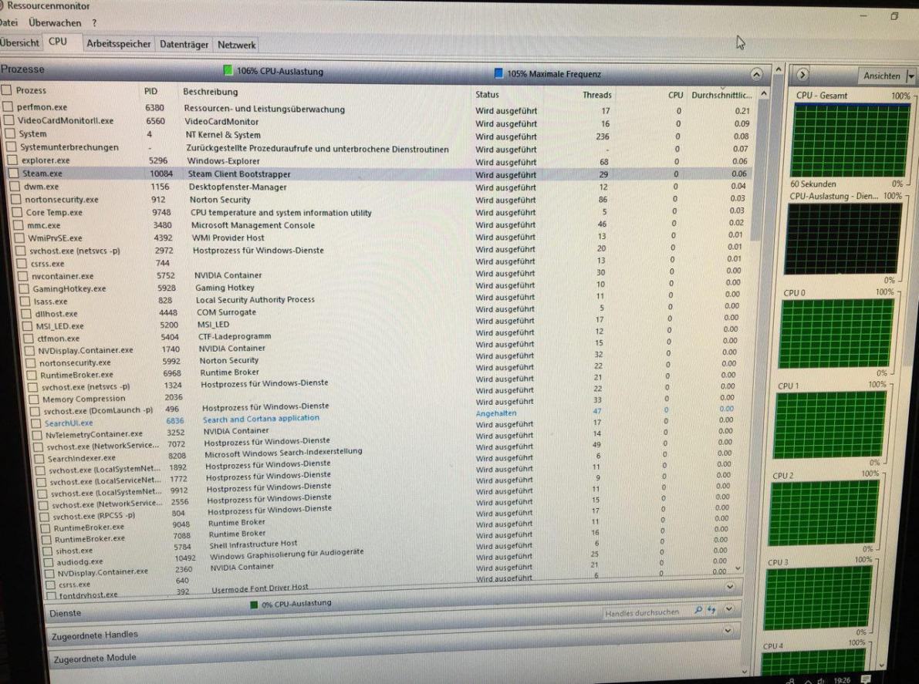Switch to the Arbeitsspeicher tab
This screenshot has width=919, height=684.
[118, 44]
